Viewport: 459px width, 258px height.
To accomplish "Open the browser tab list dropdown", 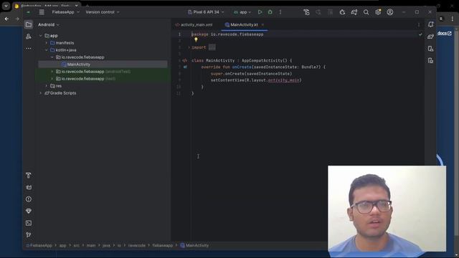I will coord(6,6).
